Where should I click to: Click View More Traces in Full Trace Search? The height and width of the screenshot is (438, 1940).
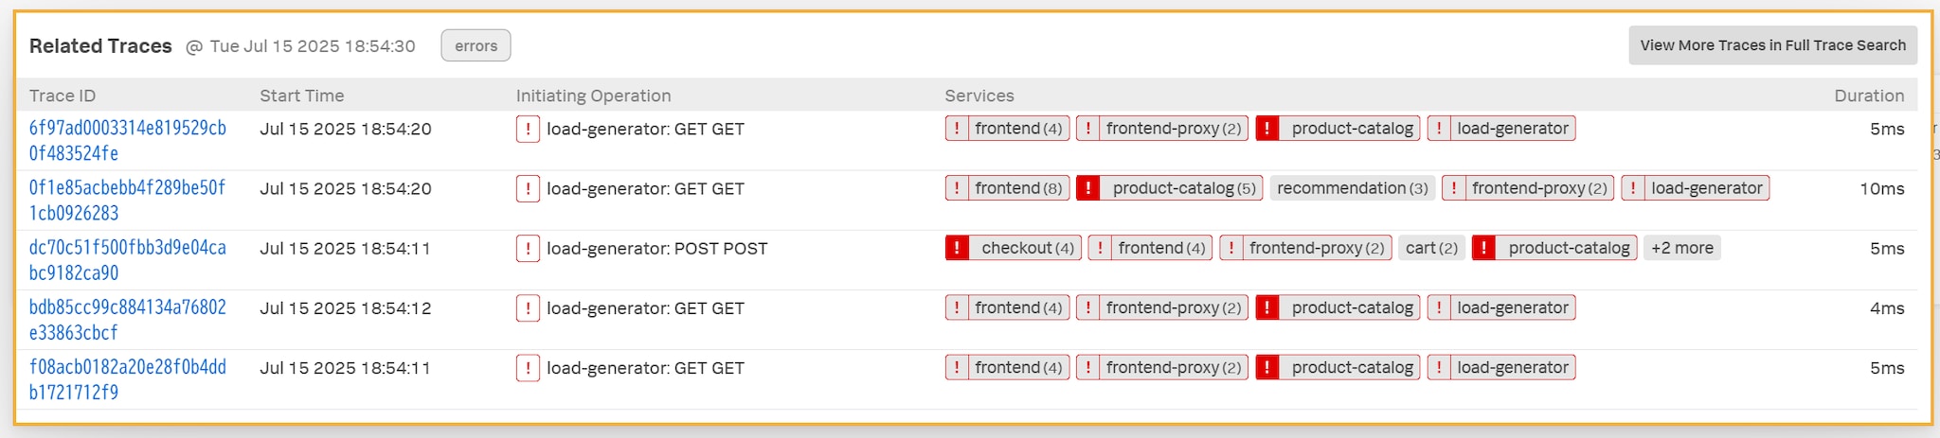click(x=1773, y=45)
